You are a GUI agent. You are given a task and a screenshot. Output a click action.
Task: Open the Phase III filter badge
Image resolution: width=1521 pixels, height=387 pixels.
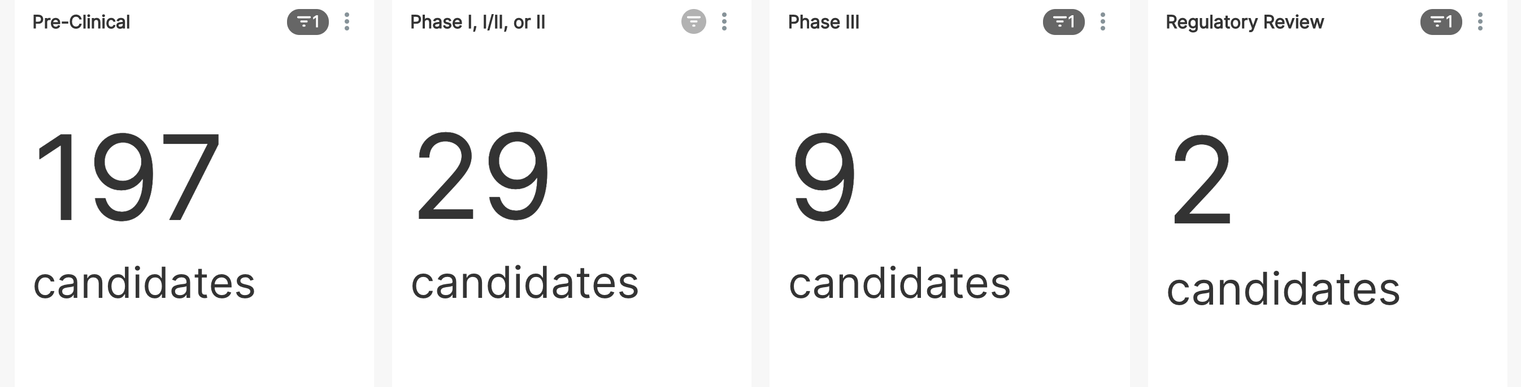pyautogui.click(x=1063, y=23)
